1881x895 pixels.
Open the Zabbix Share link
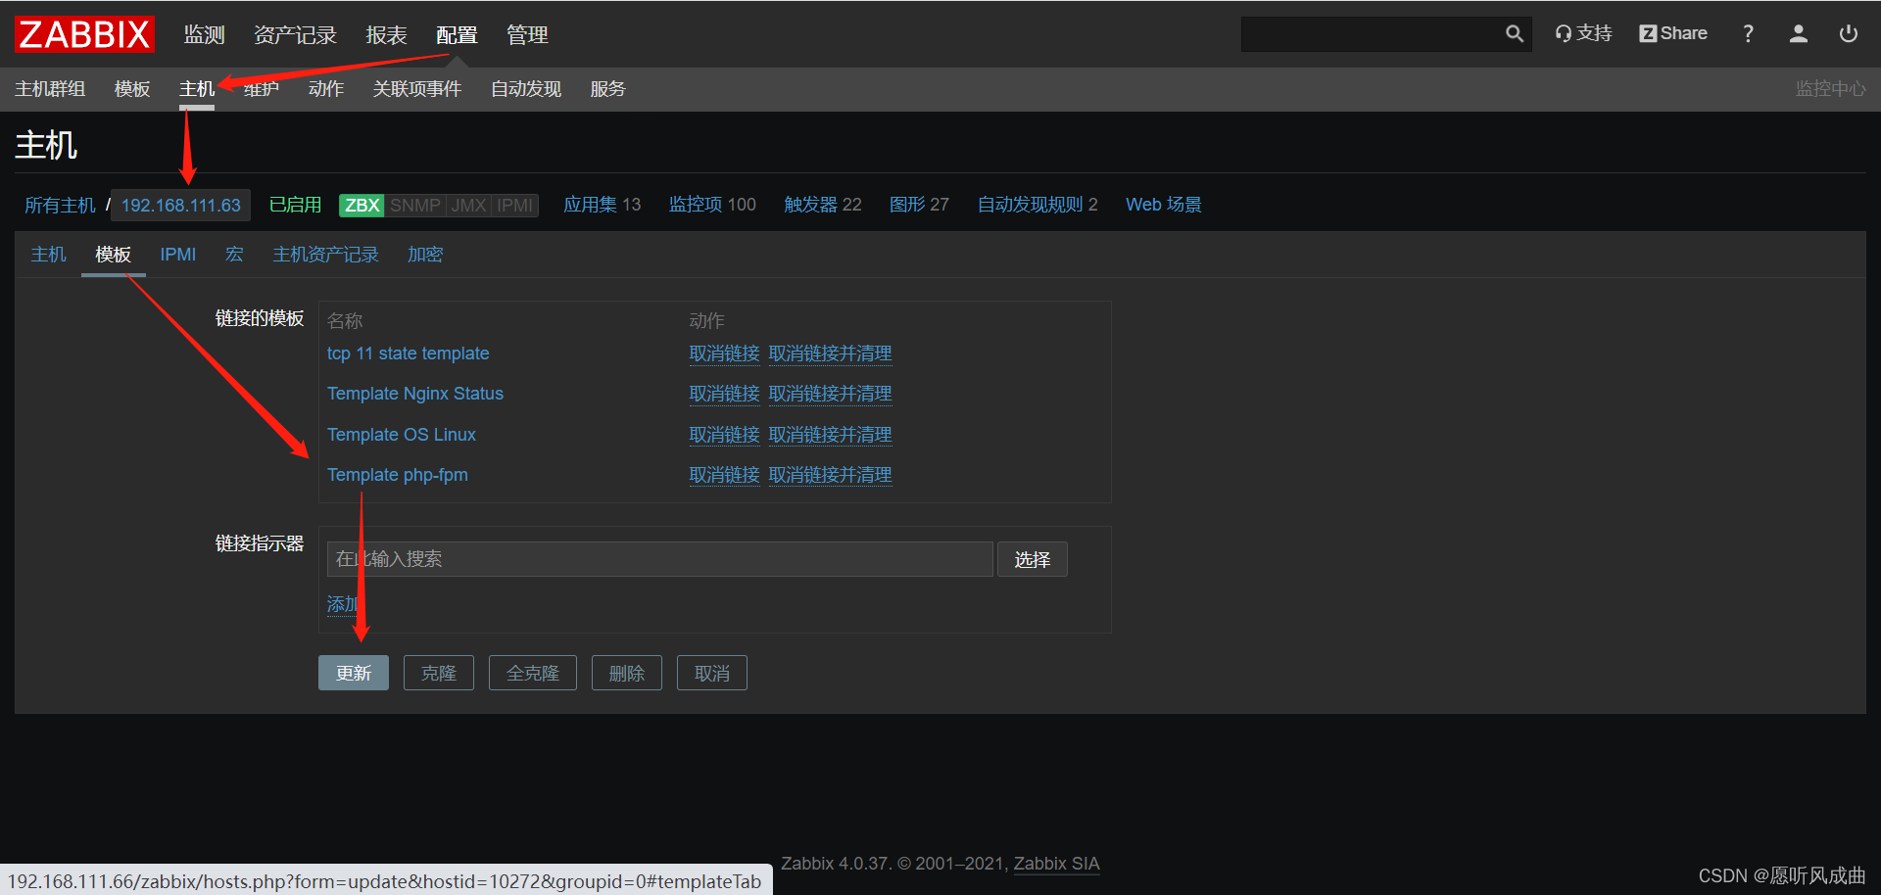[1673, 33]
